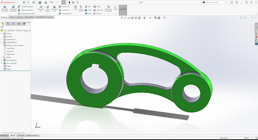
Task: Create a new document with New icon
Action: click(28, 2)
